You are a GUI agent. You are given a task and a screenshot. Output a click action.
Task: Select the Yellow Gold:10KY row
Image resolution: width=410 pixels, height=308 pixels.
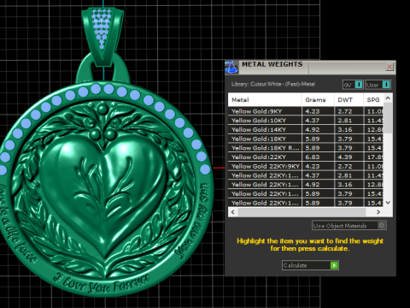click(x=306, y=121)
